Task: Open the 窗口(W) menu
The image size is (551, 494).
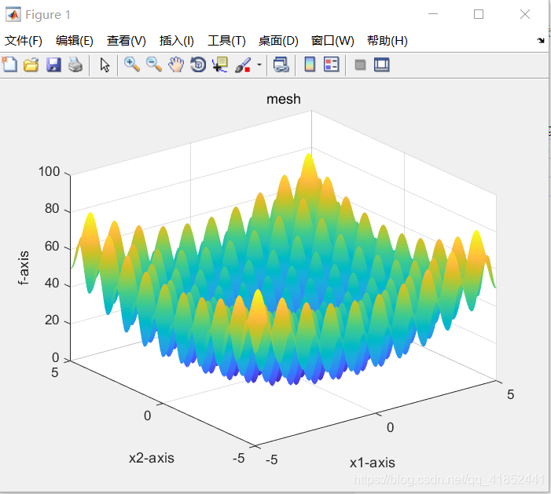Action: [332, 41]
